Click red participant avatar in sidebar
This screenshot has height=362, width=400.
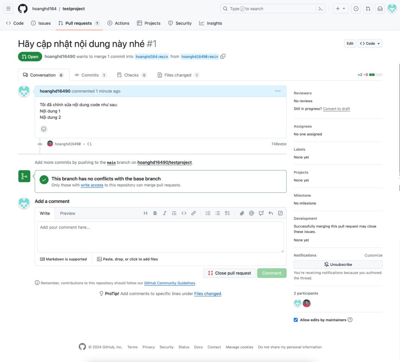pyautogui.click(x=307, y=303)
